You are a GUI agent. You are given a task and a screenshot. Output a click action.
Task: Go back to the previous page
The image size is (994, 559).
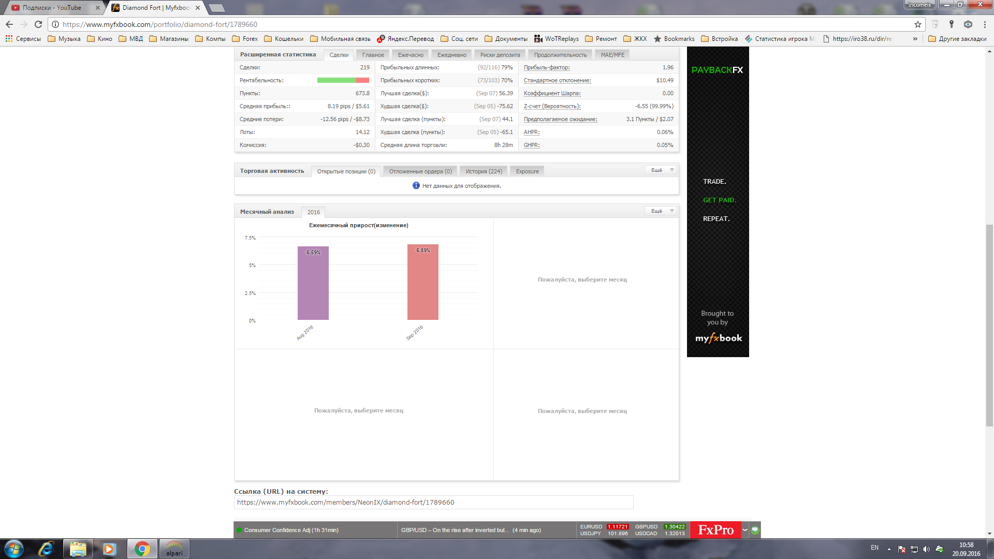click(x=9, y=24)
